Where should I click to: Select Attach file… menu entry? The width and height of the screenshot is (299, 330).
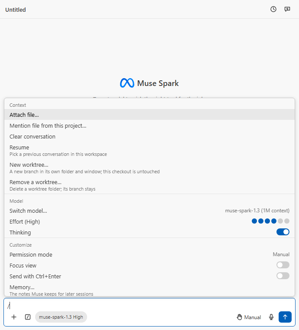click(x=149, y=115)
